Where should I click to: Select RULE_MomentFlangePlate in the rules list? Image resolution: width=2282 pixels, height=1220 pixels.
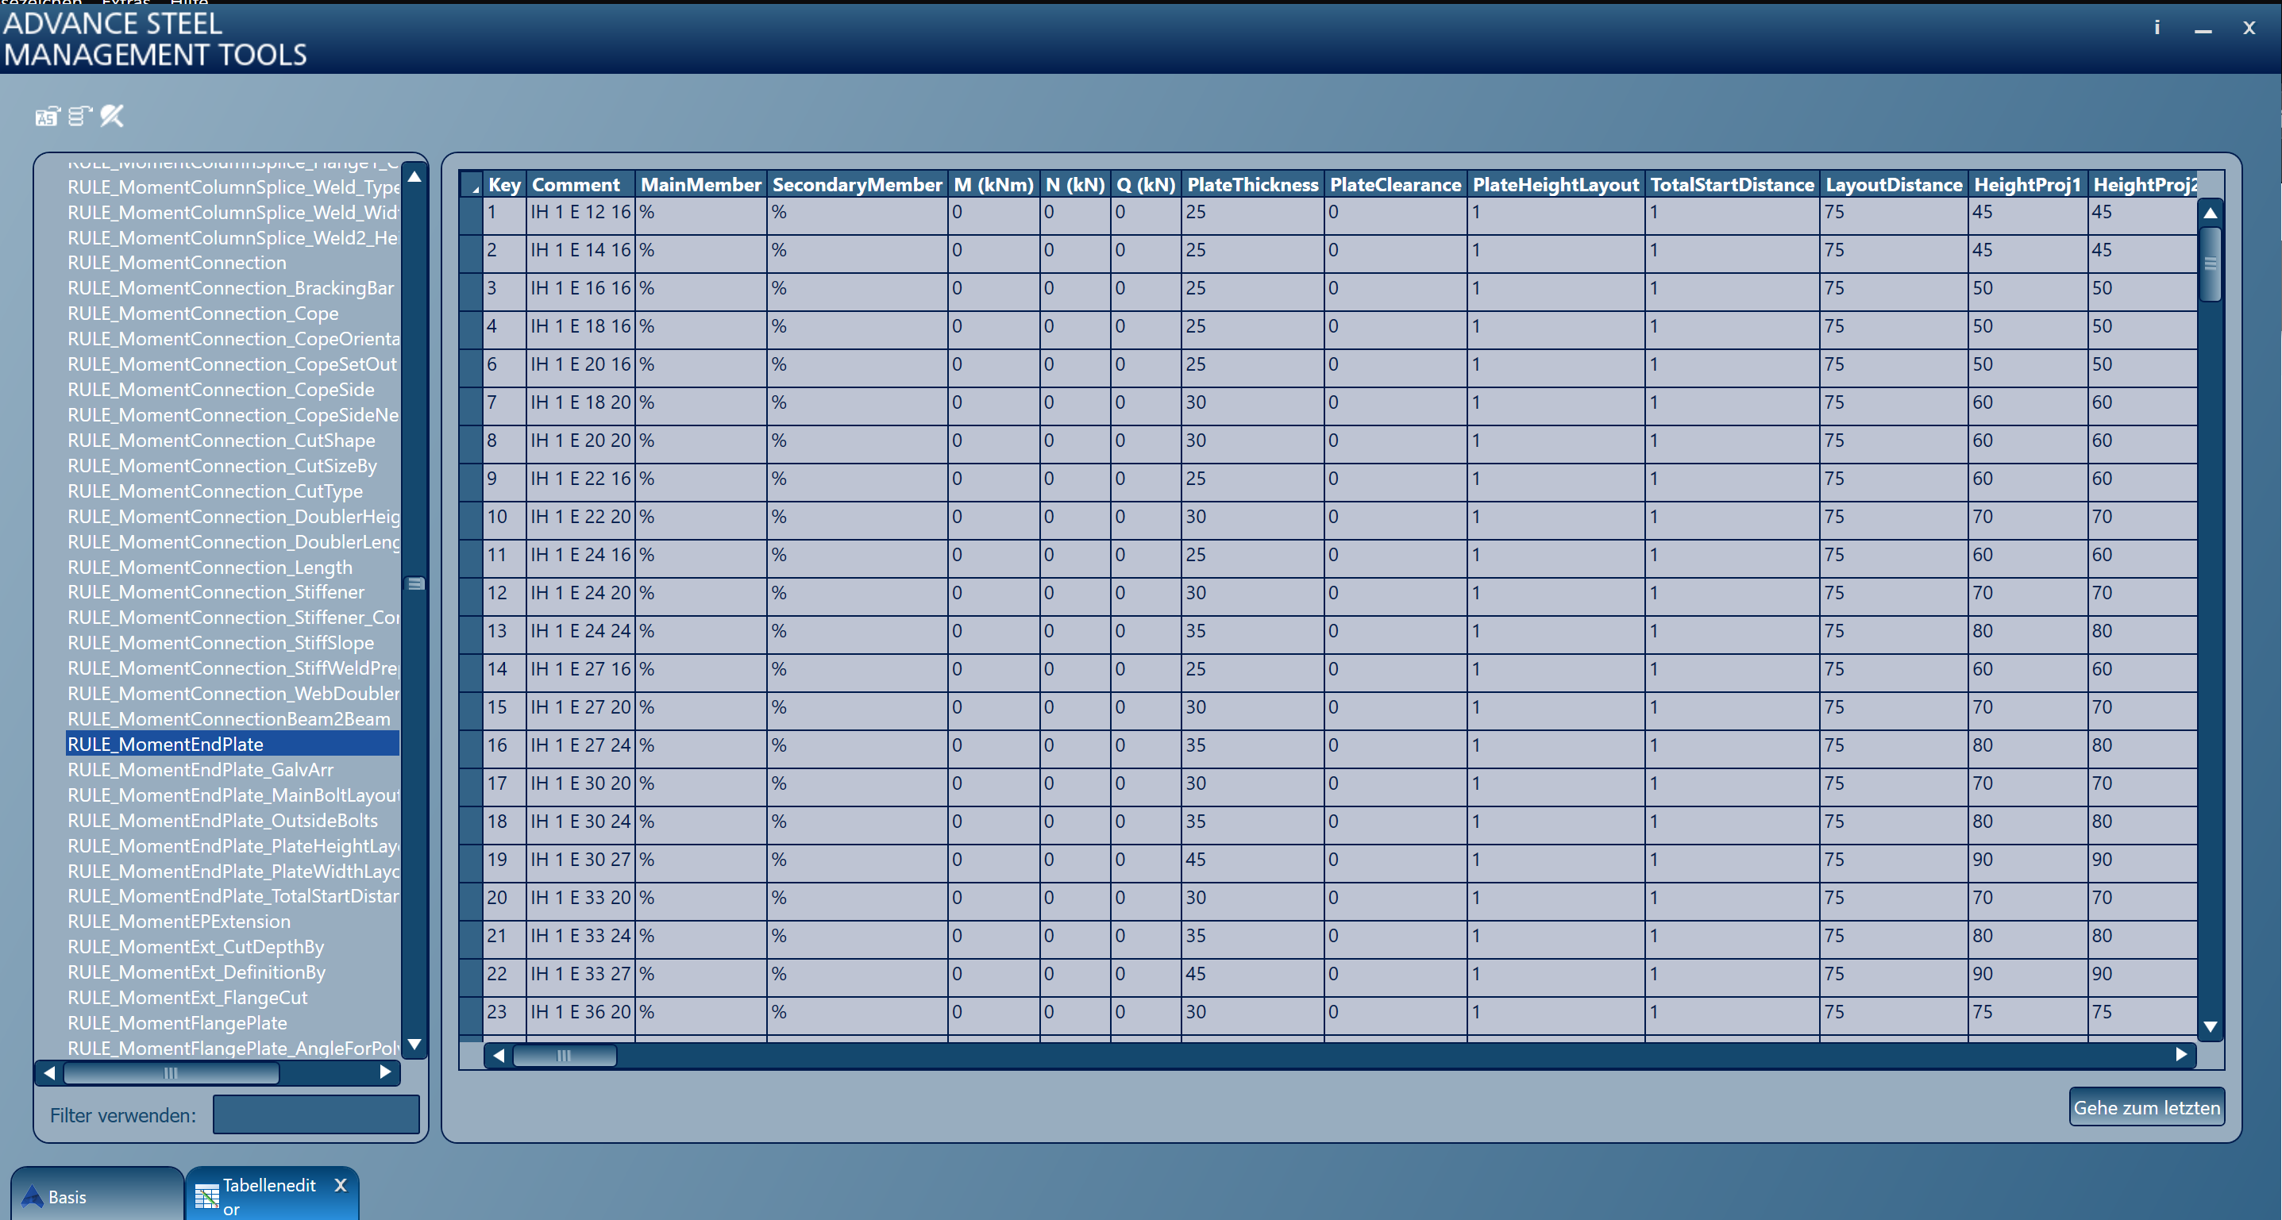point(177,1022)
